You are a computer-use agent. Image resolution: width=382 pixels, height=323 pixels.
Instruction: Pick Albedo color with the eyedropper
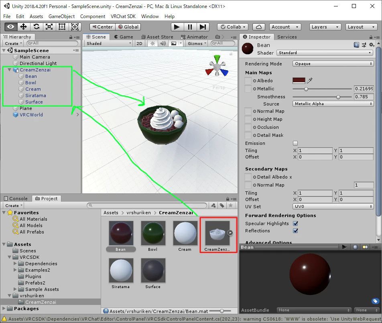310,81
